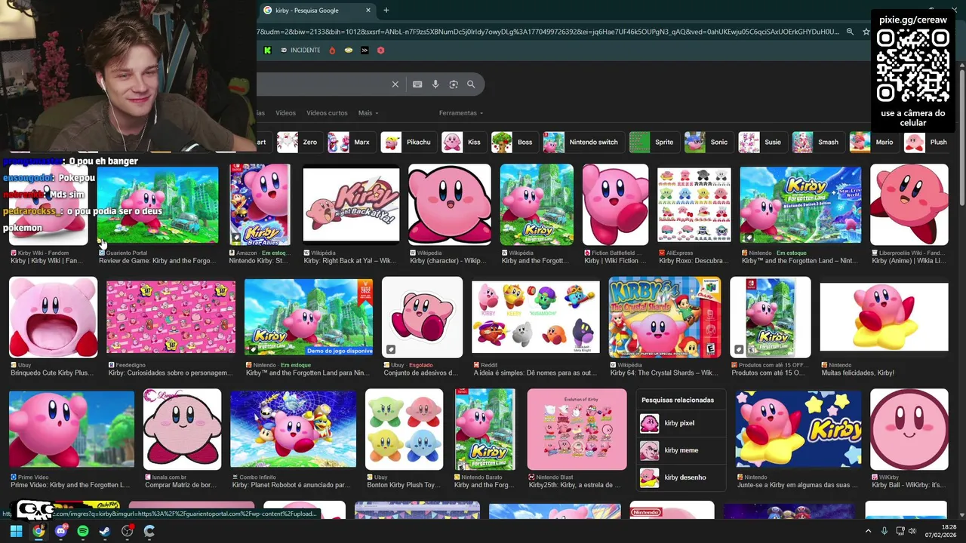Select the Mario filter chip
966x543 pixels.
(873, 142)
